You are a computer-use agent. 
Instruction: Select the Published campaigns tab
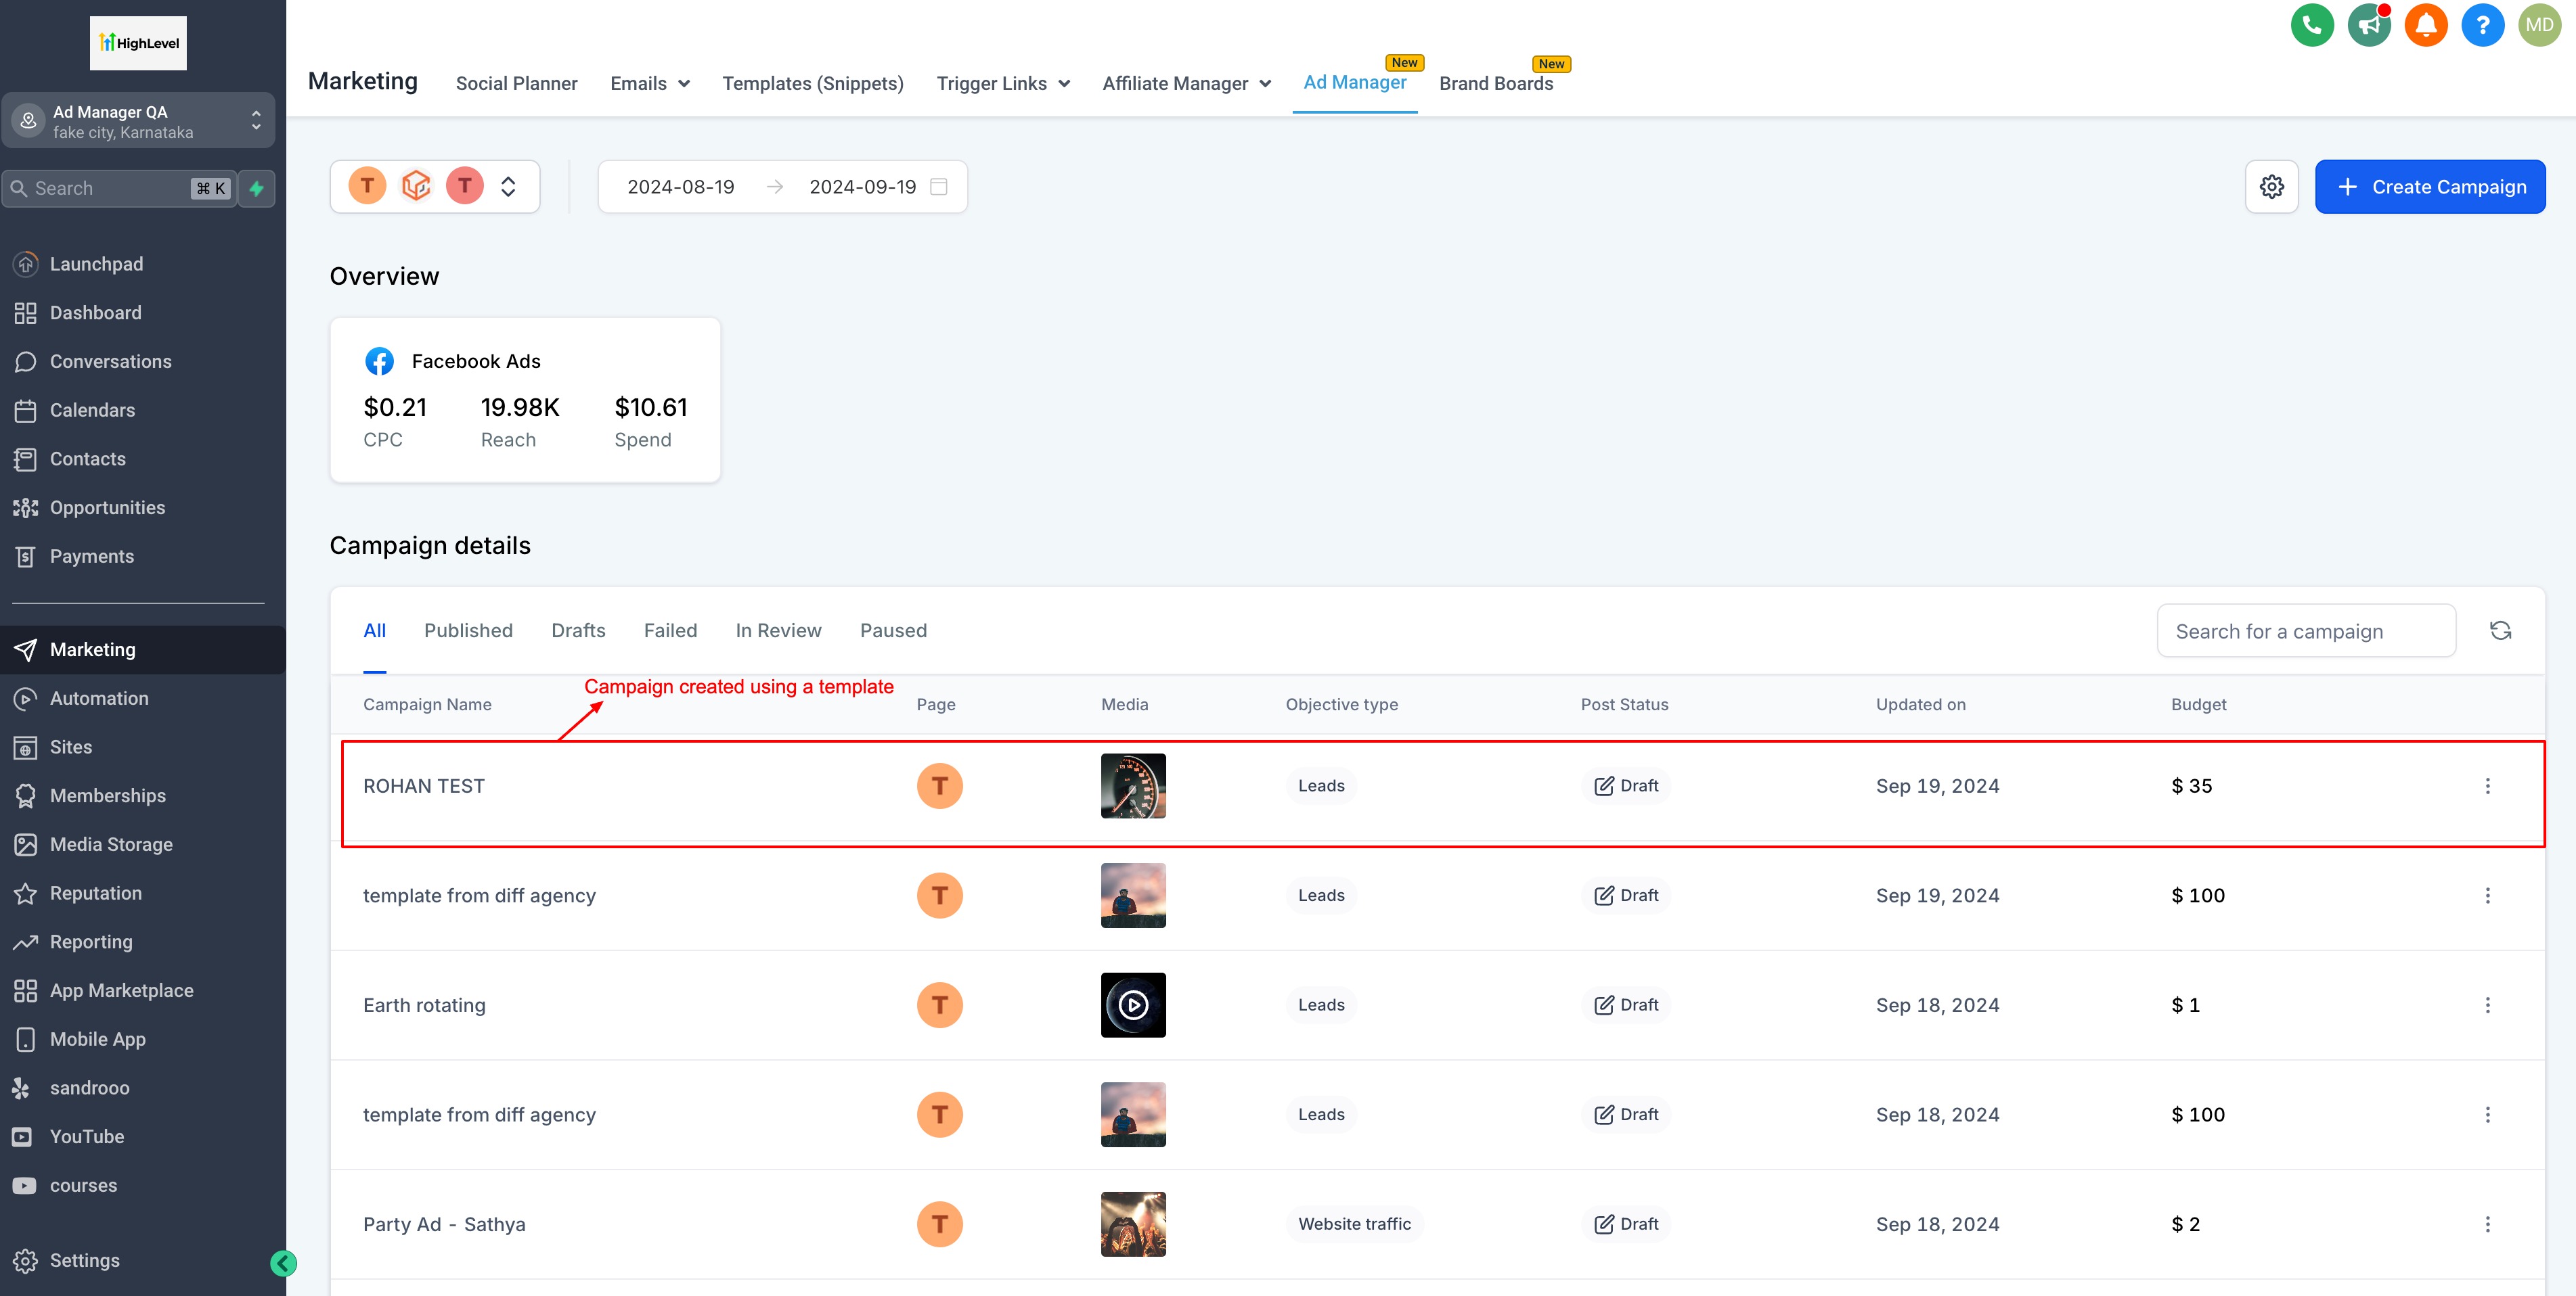click(x=468, y=630)
